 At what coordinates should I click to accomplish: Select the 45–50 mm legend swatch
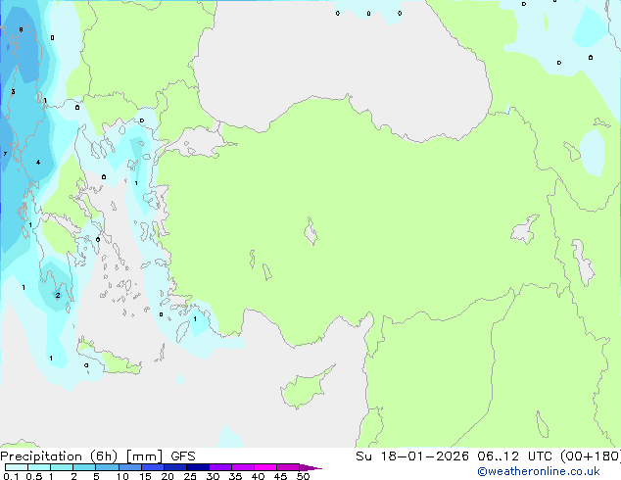288,467
